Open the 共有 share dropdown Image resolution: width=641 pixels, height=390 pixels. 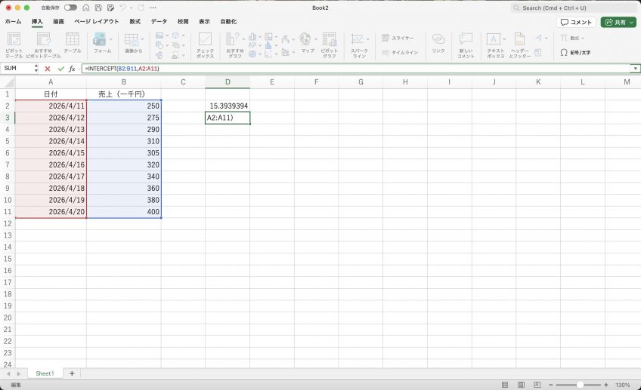(x=618, y=22)
